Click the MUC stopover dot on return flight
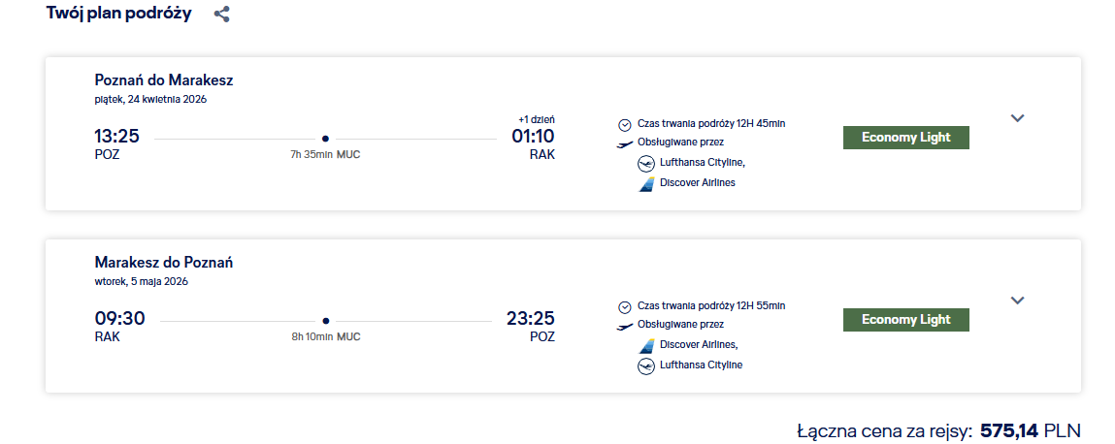The image size is (1115, 444). tap(326, 320)
